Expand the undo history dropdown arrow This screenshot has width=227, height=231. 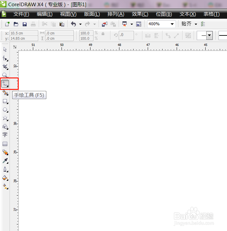(80, 24)
